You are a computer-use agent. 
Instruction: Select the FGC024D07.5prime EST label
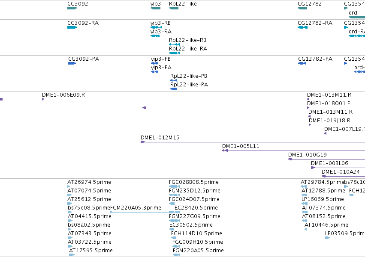point(194,199)
